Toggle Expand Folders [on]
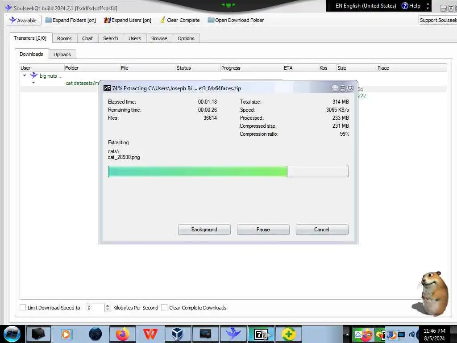The width and height of the screenshot is (457, 343). [x=71, y=20]
